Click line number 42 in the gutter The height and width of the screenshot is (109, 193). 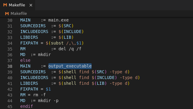point(10,89)
